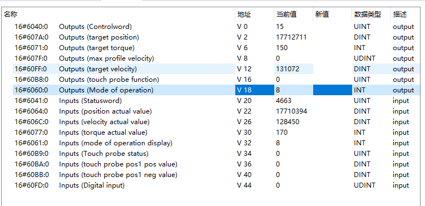
Task: Select the Outputs (max profile velocity) row
Action: (216, 58)
